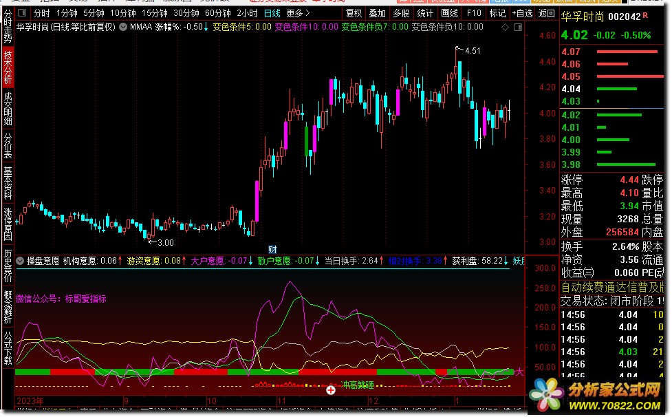Click the 3.00 low price marker

point(165,242)
